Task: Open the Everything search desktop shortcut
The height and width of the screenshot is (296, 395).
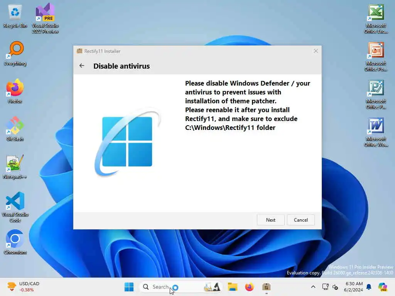Action: (x=15, y=54)
